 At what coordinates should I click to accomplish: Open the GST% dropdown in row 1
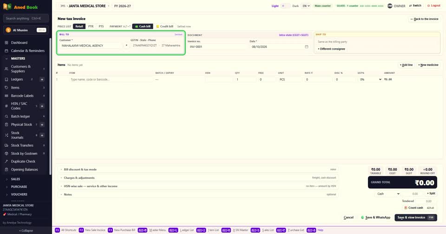pos(370,79)
